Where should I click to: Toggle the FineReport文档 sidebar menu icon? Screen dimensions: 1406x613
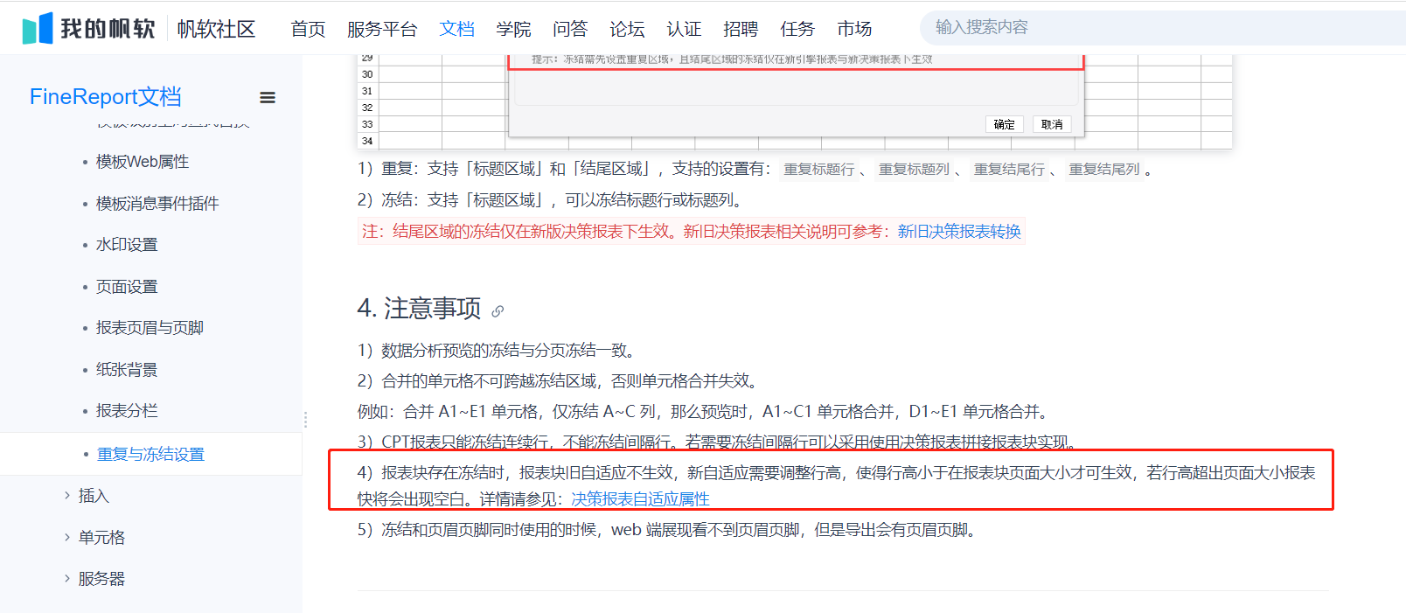coord(268,98)
